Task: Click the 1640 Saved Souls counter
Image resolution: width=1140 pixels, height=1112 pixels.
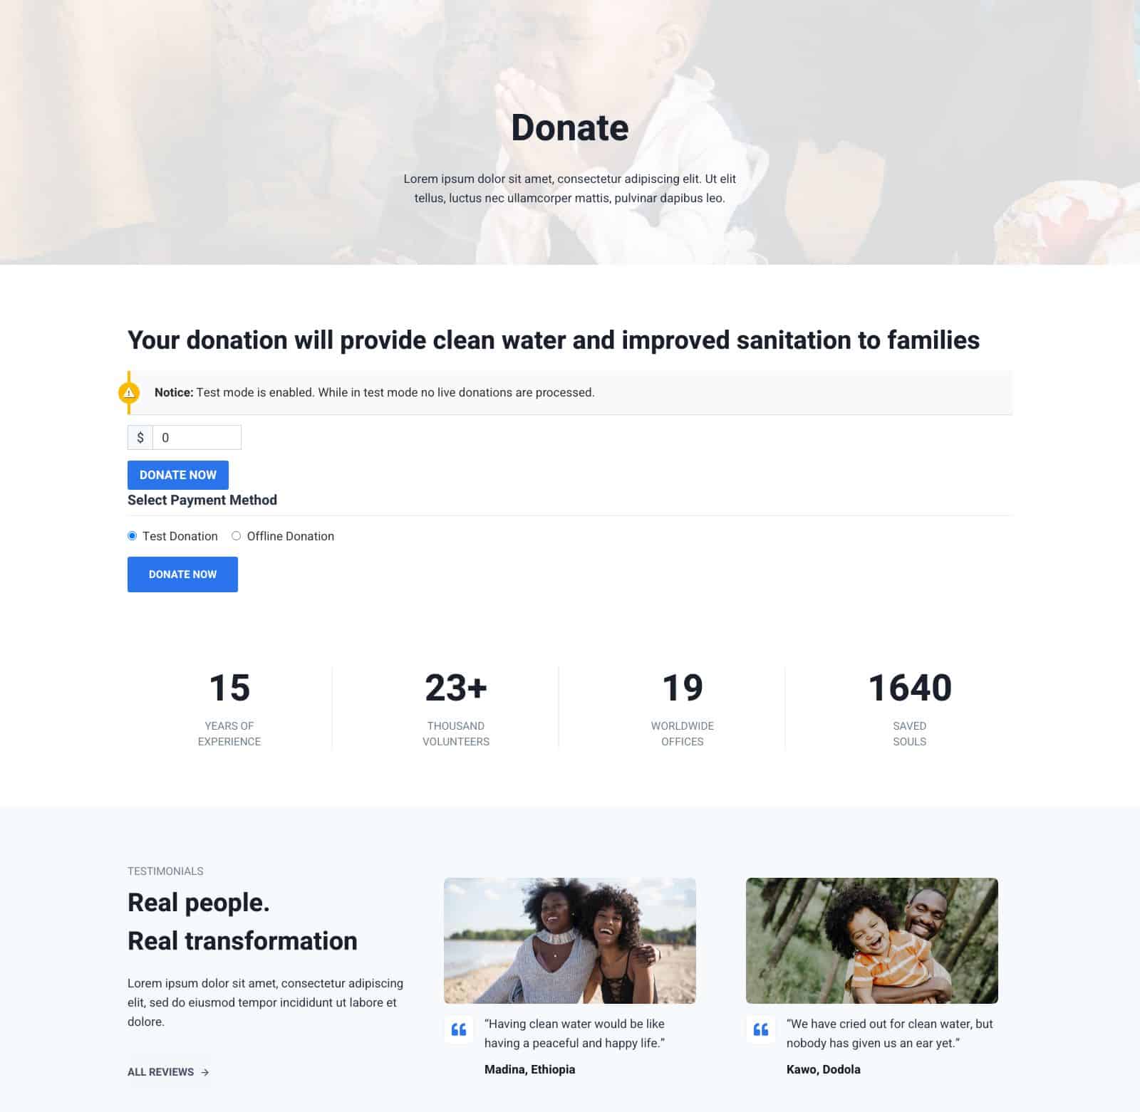Action: pos(910,708)
